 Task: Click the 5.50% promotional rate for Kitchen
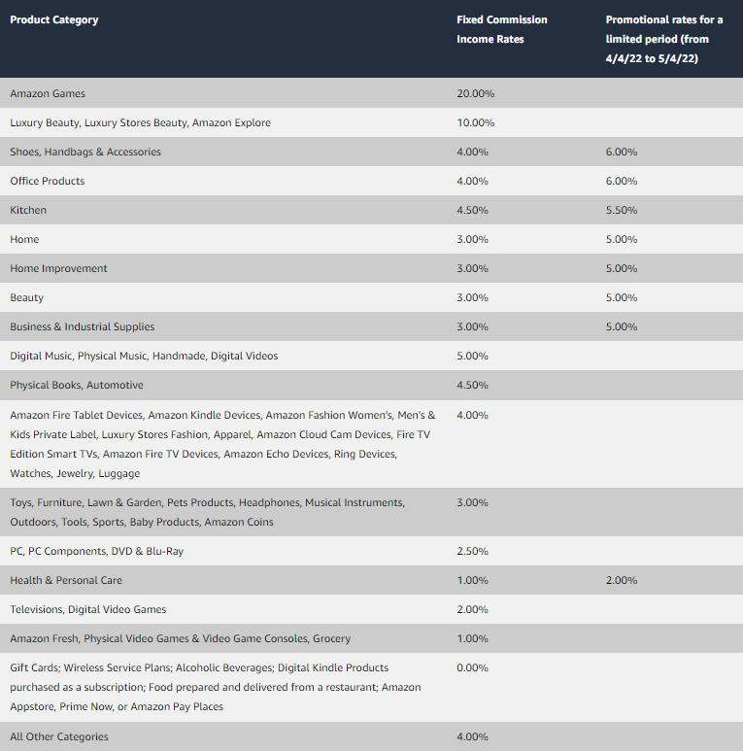click(621, 210)
